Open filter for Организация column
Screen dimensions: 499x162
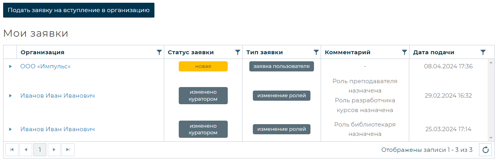pos(159,52)
